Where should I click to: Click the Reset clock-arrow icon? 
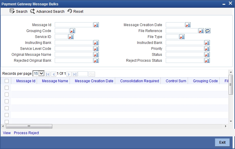point(70,11)
